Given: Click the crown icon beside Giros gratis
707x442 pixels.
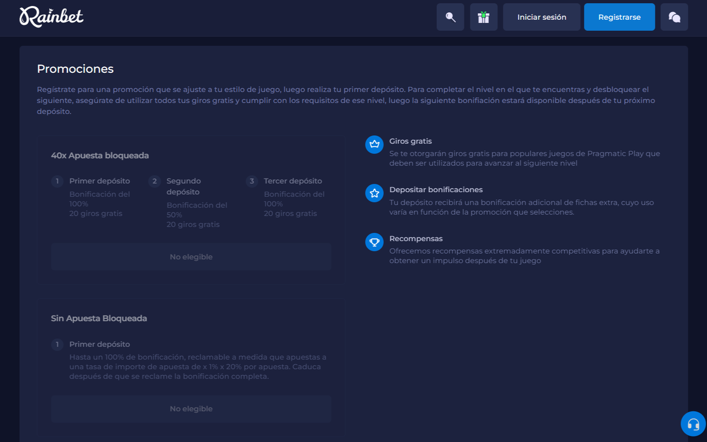Looking at the screenshot, I should 374,145.
